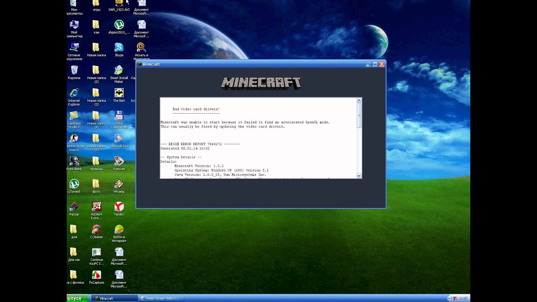Viewport: 537px width, 302px height.
Task: Click the 'Bad video card drivers!' text
Action: pyautogui.click(x=196, y=109)
